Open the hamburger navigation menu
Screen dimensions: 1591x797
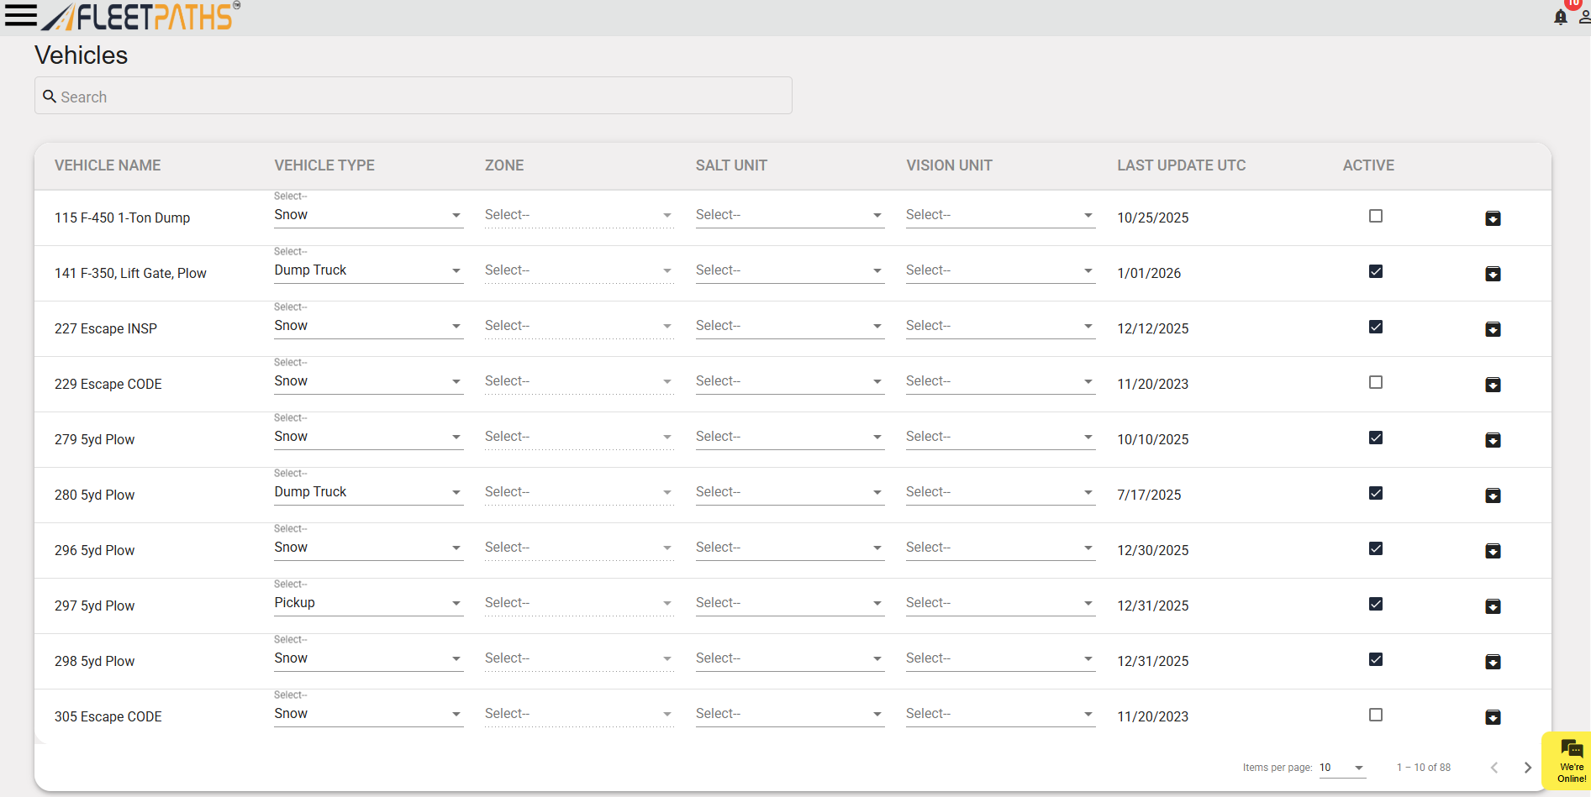tap(21, 16)
